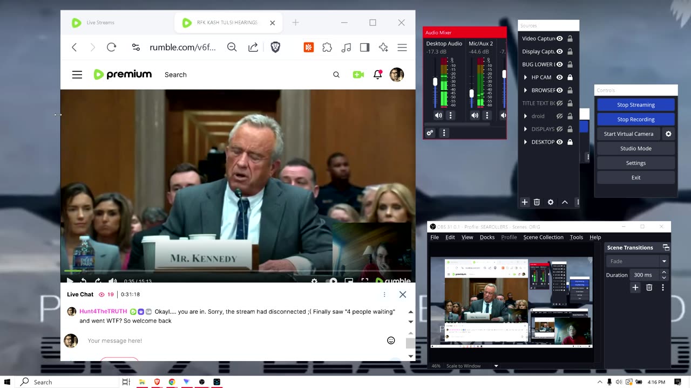Open emoji picker in chat

point(391,341)
